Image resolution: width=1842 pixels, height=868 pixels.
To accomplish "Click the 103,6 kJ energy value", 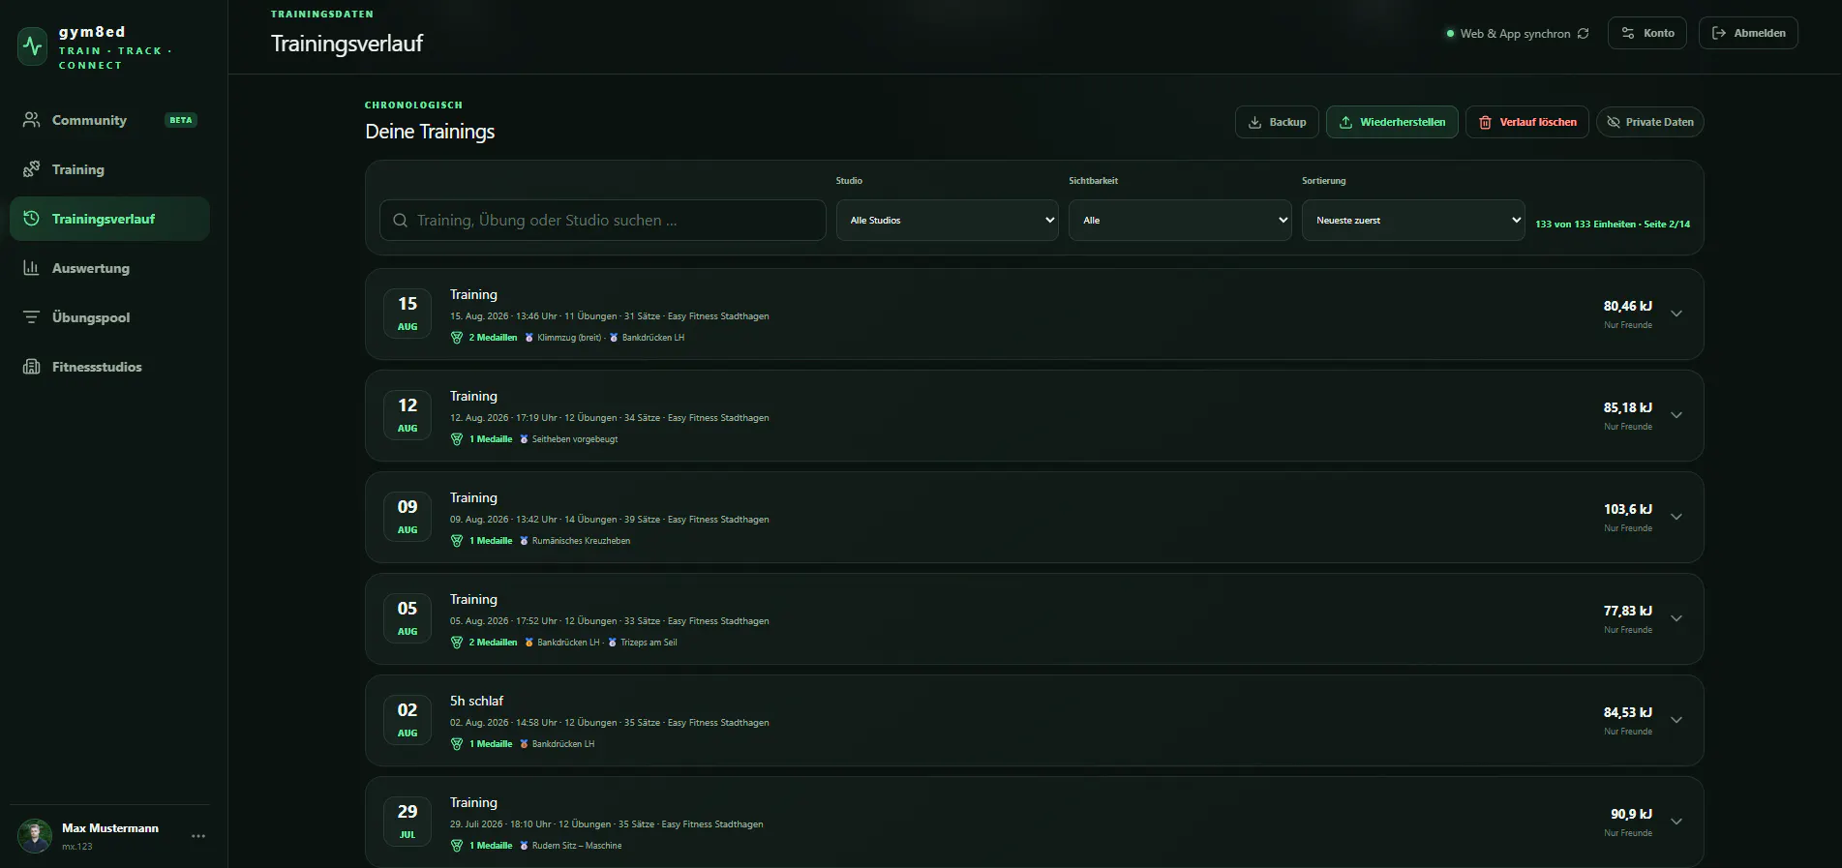I will pos(1628,509).
